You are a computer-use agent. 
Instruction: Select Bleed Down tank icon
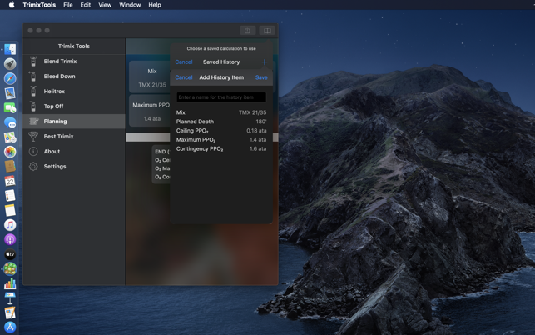[x=33, y=77]
